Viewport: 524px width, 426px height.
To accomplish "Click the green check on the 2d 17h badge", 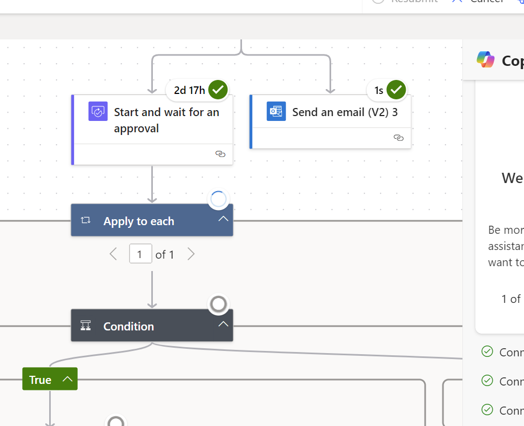I will [218, 90].
